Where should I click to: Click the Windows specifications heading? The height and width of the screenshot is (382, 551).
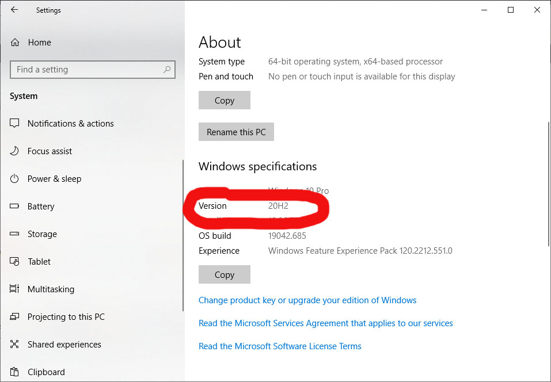click(x=257, y=166)
